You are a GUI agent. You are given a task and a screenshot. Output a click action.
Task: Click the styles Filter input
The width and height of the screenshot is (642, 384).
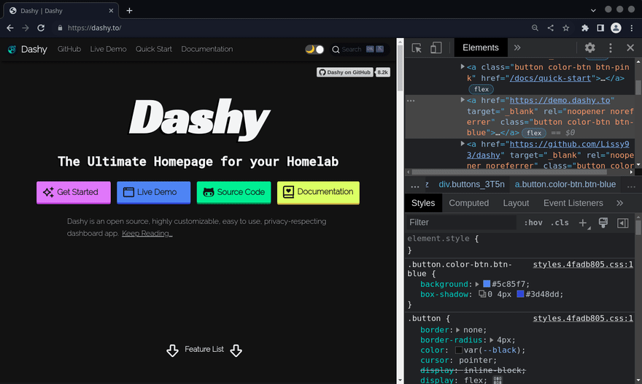coord(461,223)
